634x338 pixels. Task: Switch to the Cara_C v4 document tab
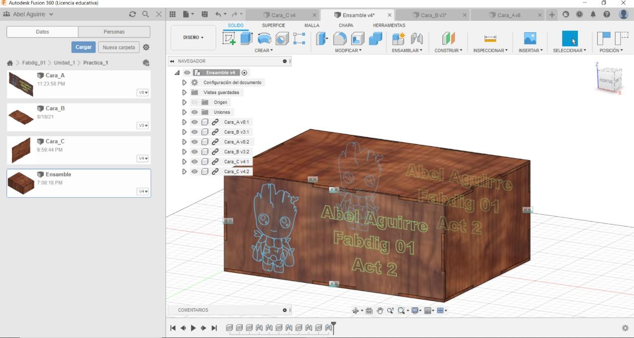pos(283,15)
